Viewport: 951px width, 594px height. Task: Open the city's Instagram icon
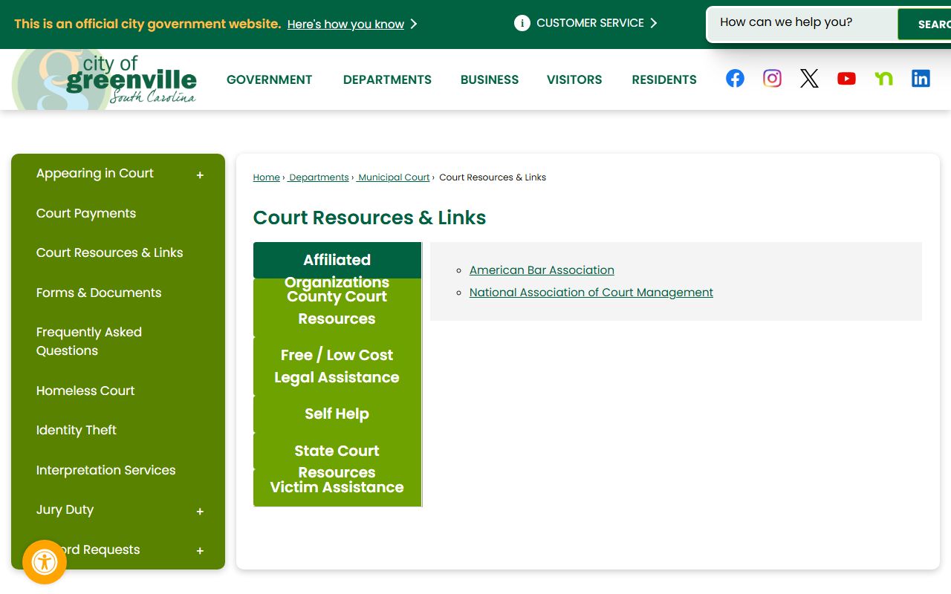pyautogui.click(x=772, y=79)
